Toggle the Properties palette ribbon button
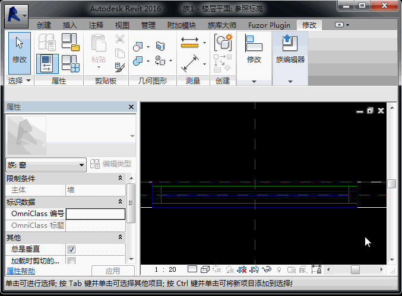Viewport: 402px width, 296px height. pyautogui.click(x=46, y=63)
